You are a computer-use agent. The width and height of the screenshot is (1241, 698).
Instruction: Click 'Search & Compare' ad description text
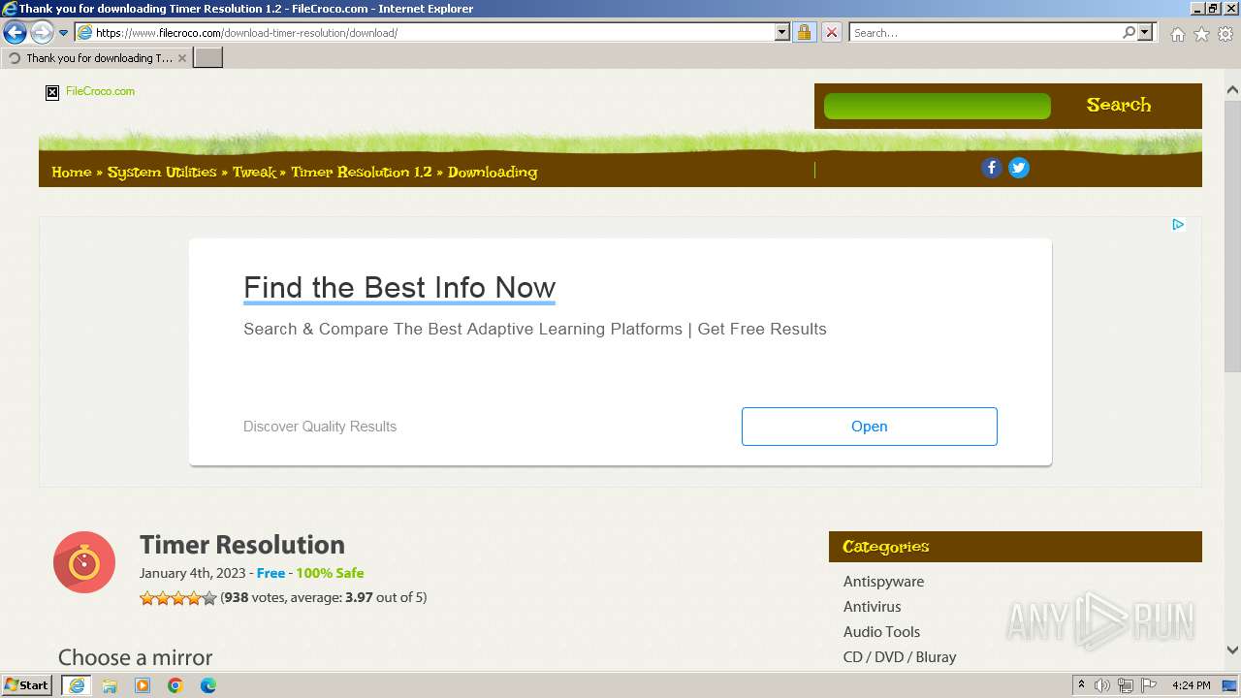coord(535,330)
